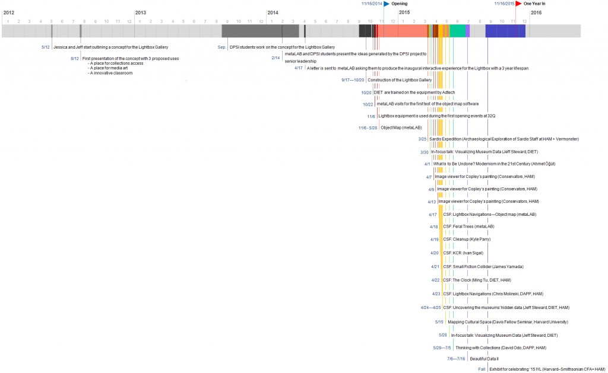Select 4/9 'Image viewer for Copley's painting'
Viewport: 608px width, 373px height.
click(487, 189)
